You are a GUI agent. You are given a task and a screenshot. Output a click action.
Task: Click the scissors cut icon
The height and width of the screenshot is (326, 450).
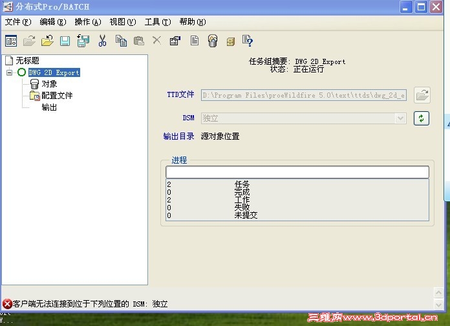102,41
